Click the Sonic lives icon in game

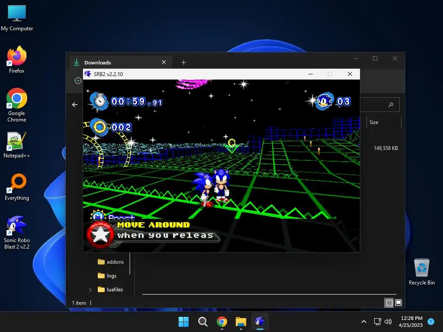pos(324,101)
